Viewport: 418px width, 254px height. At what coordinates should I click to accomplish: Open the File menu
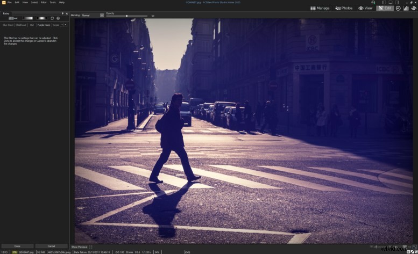click(10, 2)
